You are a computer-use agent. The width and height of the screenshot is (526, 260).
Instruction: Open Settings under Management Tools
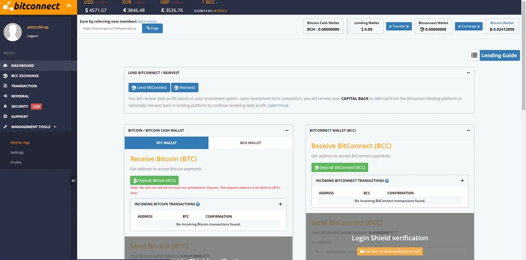[x=17, y=153]
